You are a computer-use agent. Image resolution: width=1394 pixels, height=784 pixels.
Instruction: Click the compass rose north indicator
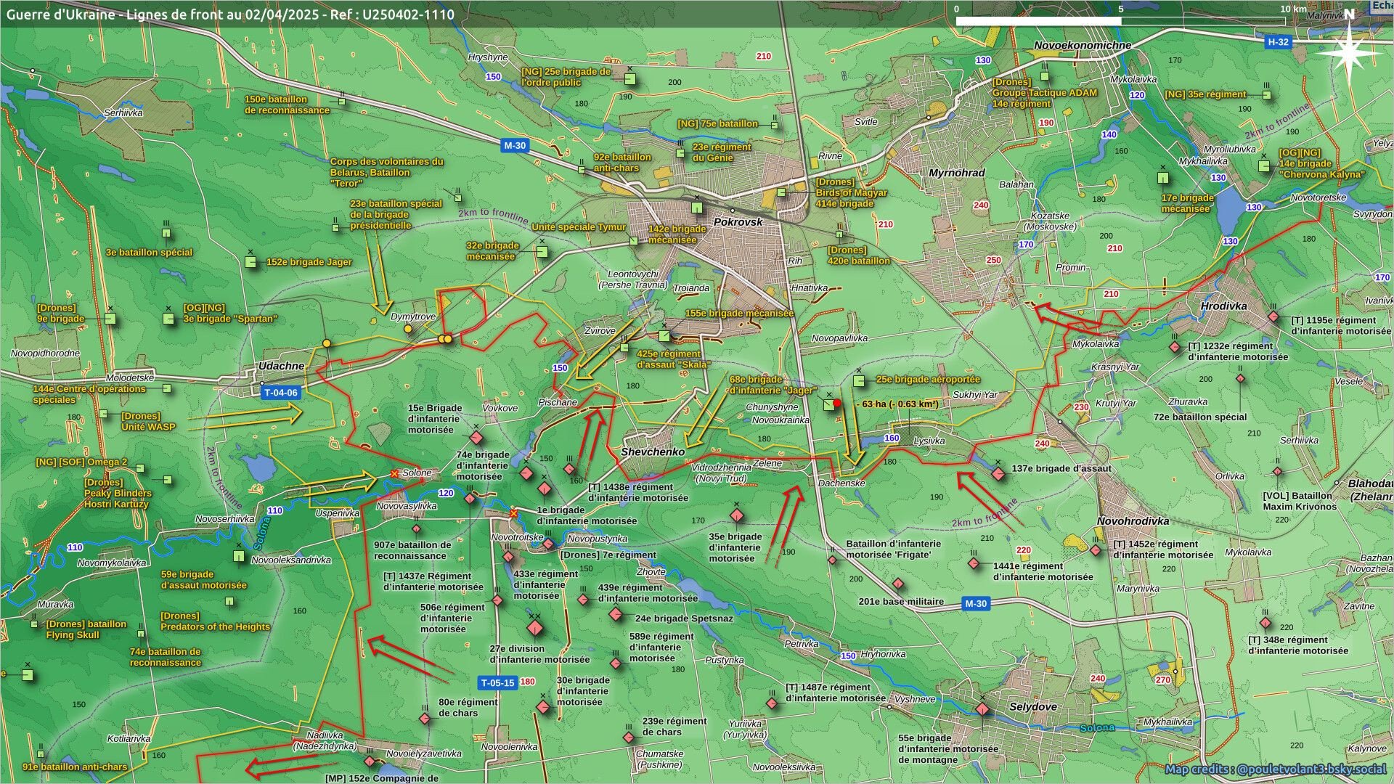coord(1349,51)
